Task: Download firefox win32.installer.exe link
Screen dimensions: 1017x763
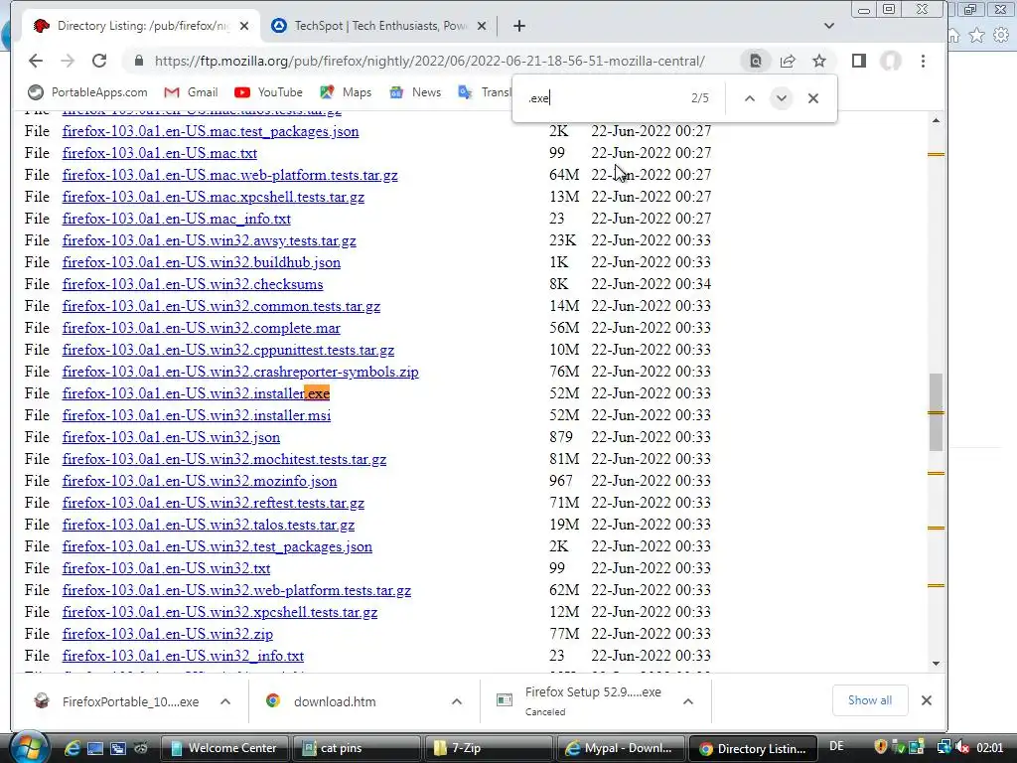Action: pyautogui.click(x=196, y=393)
